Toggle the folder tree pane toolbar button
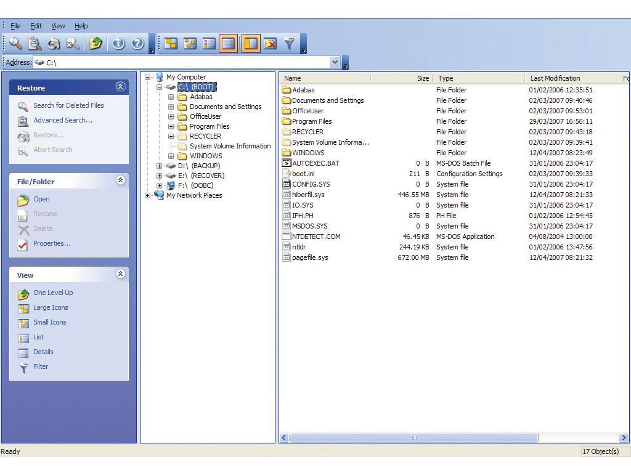The width and height of the screenshot is (631, 473). coord(251,44)
